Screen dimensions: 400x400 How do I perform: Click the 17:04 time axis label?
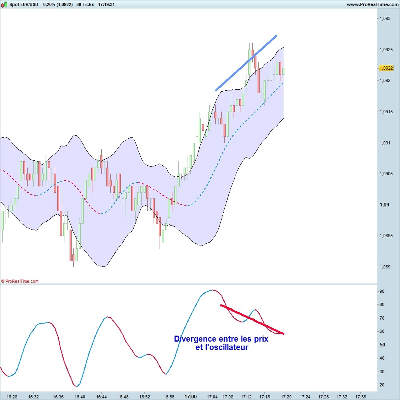pos(212,397)
